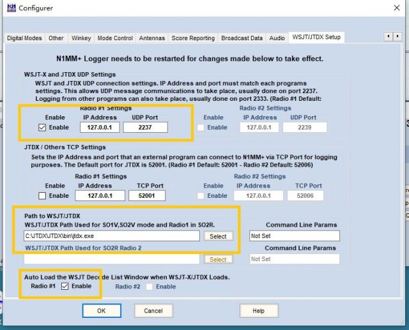Click UDP 'Radio #2 Settings' label

pyautogui.click(x=265, y=108)
